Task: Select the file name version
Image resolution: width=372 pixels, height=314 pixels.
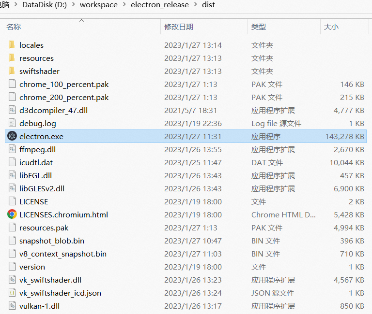Action: click(x=32, y=267)
